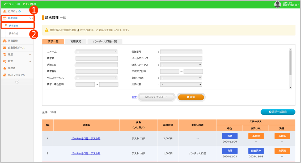Click the orange 検索 button
This screenshot has width=301, height=163.
coord(191,97)
